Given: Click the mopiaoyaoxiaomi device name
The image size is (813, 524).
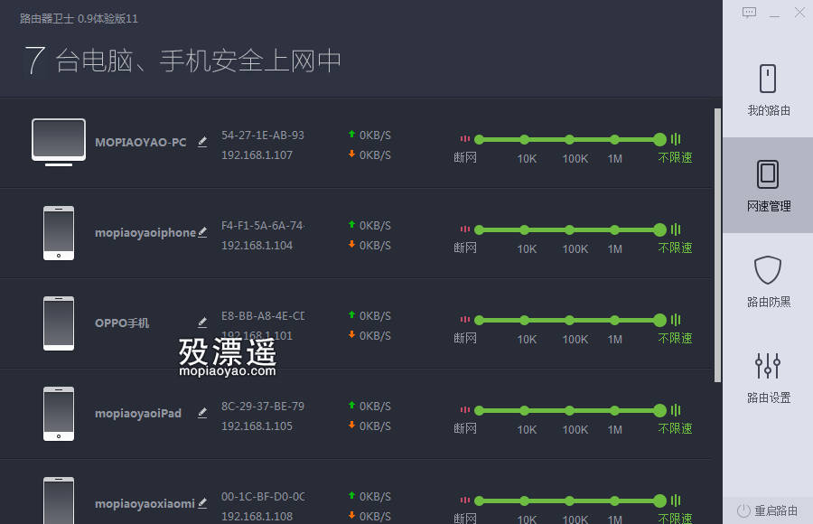Looking at the screenshot, I should [145, 503].
